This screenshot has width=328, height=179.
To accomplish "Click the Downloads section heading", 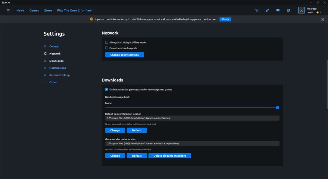I will coord(112,80).
